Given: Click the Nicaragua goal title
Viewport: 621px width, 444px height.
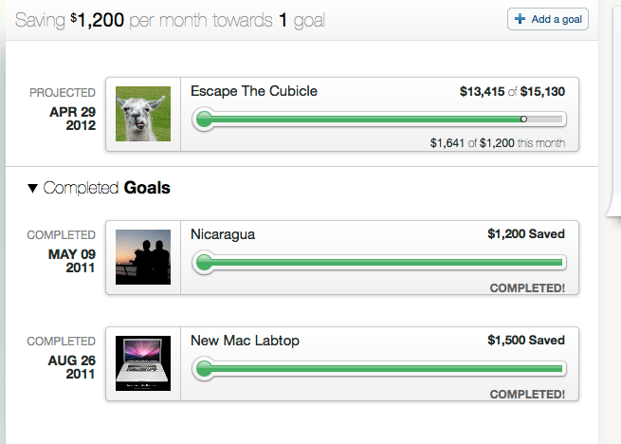Looking at the screenshot, I should coord(223,234).
